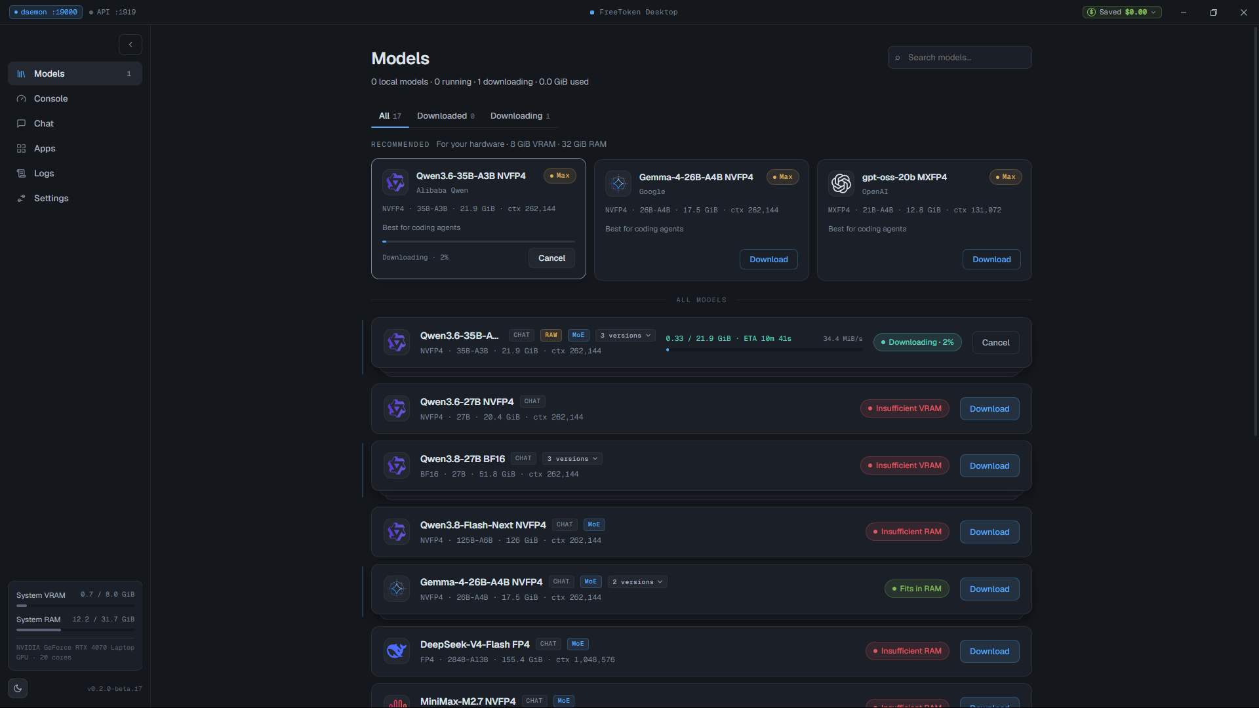Screen dimensions: 1259x708
Task: Download the Qwen3.8-27B BF16 model
Action: pyautogui.click(x=989, y=466)
